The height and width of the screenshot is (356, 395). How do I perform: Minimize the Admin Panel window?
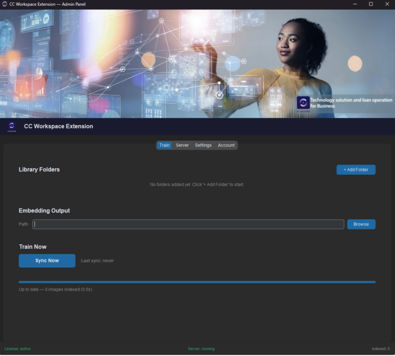354,4
